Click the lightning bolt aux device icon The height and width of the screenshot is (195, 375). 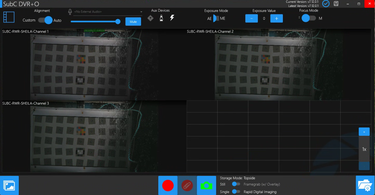(172, 18)
